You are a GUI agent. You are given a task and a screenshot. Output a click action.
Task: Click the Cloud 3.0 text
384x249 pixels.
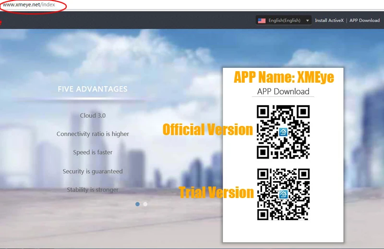pyautogui.click(x=93, y=115)
